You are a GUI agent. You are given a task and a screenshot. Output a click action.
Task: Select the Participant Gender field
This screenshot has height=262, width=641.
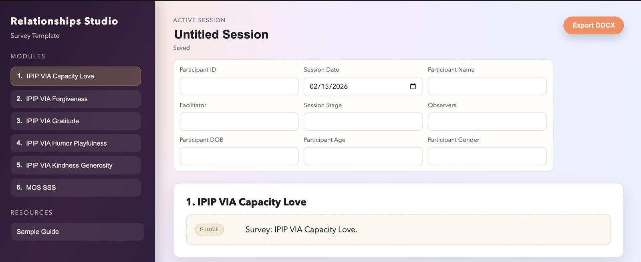487,156
